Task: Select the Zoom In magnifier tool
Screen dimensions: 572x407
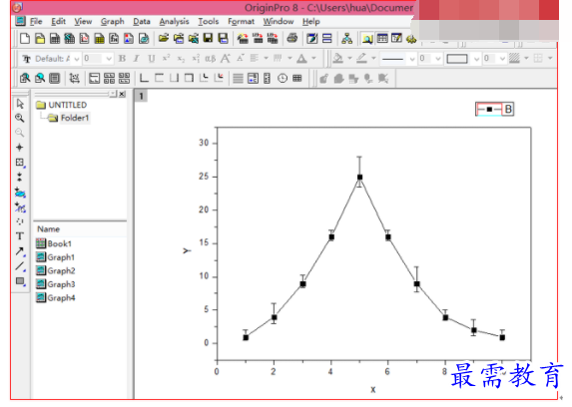Action: click(x=20, y=118)
